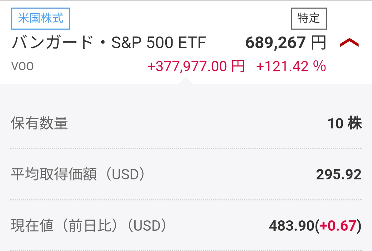Collapse the VOO holding details chevron
372x251 pixels.
[x=349, y=43]
